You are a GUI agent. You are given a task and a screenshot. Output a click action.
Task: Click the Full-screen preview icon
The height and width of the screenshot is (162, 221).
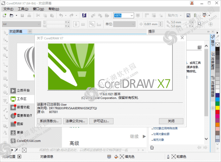(x=138, y=15)
